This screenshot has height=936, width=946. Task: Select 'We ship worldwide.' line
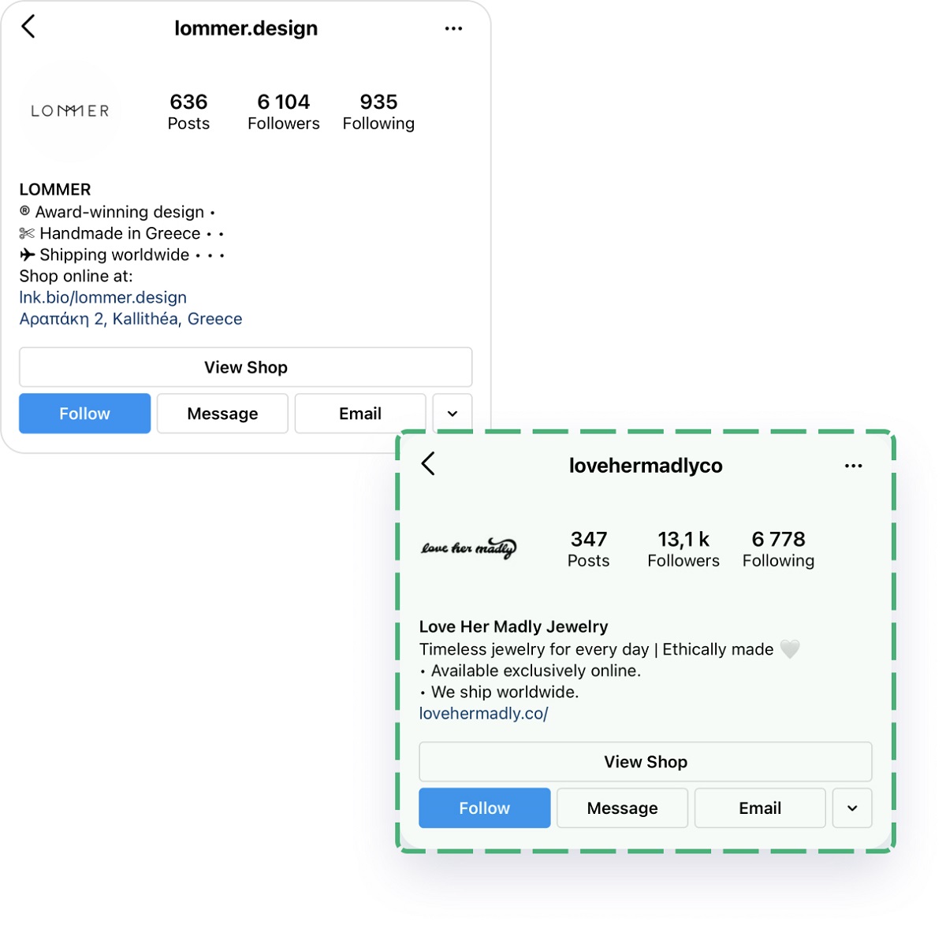tap(499, 693)
